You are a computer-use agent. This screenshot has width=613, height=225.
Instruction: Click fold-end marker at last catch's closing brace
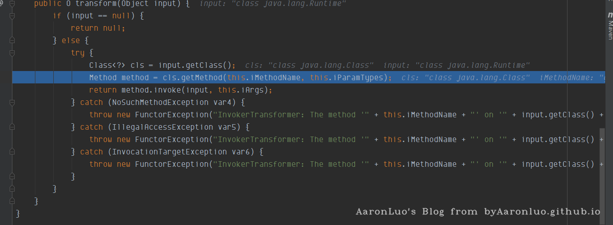pos(12,176)
